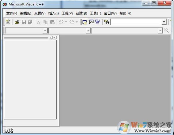Image resolution: width=174 pixels, height=135 pixels.
Task: Close the Visual C++ window
Action: coord(164,3)
